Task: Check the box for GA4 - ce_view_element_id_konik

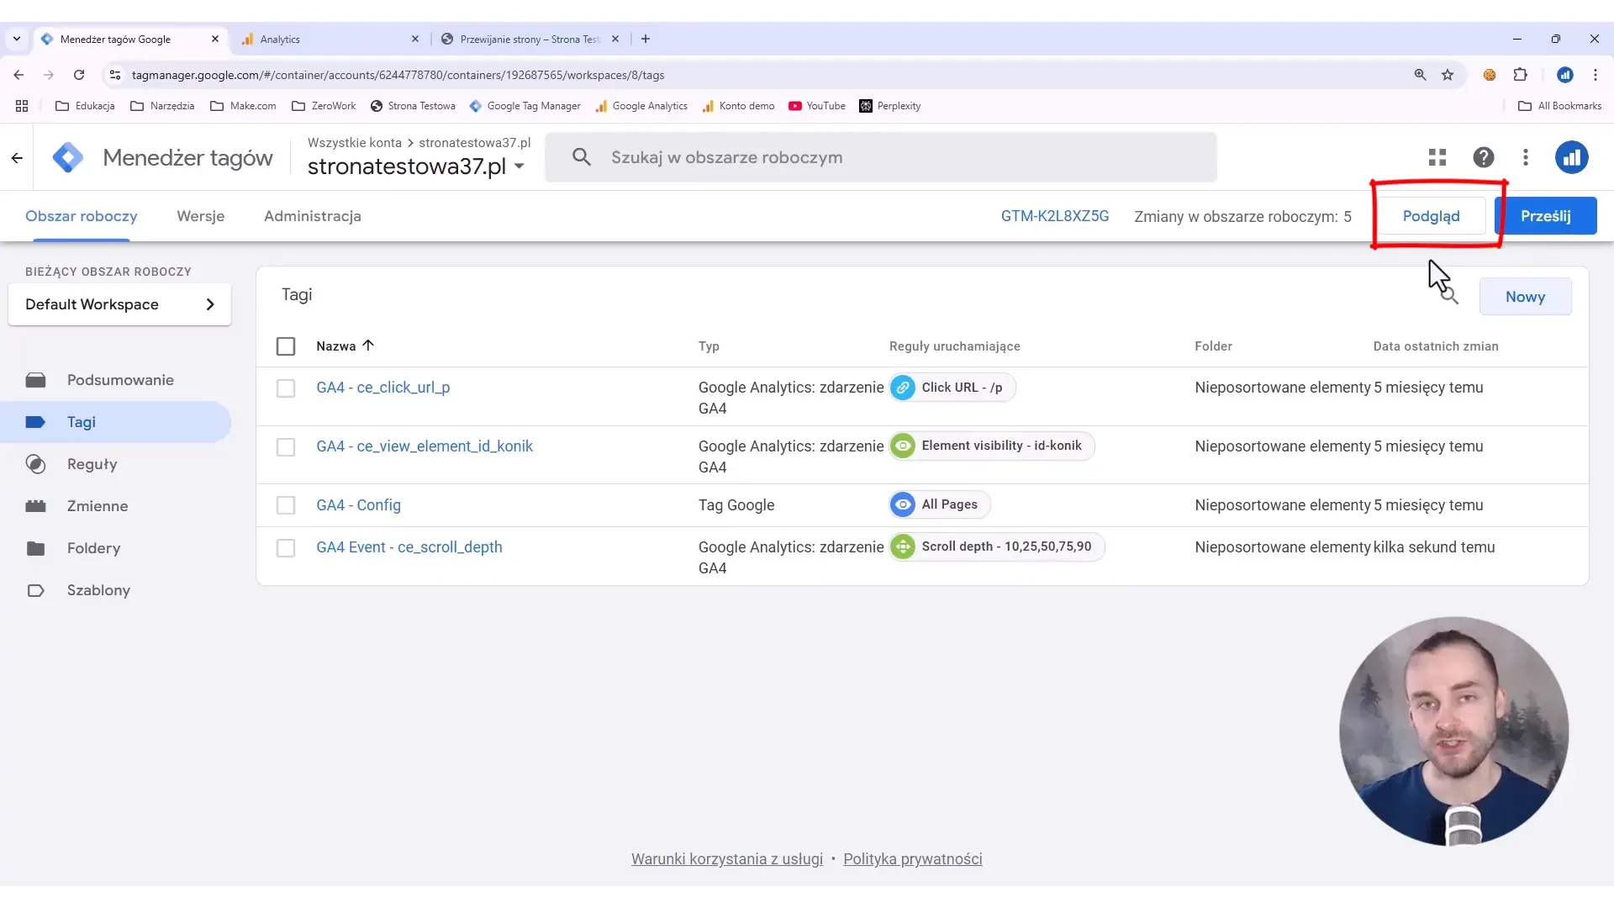Action: [x=286, y=447]
